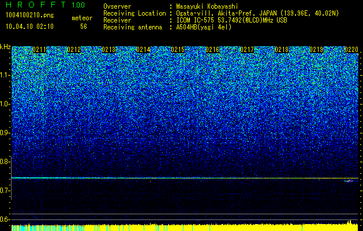Screen dimensions: 363x231
Task: Select the ICOM IC-575 receiver text
Action: (231, 20)
